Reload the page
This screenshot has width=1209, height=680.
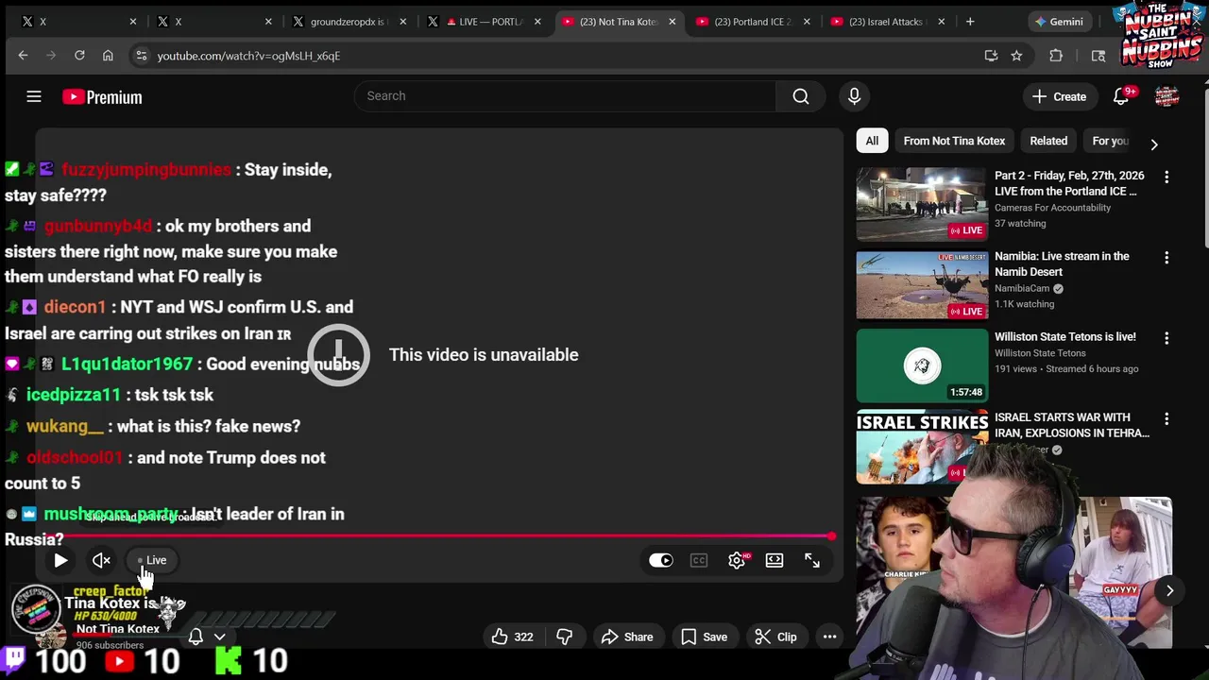79,56
